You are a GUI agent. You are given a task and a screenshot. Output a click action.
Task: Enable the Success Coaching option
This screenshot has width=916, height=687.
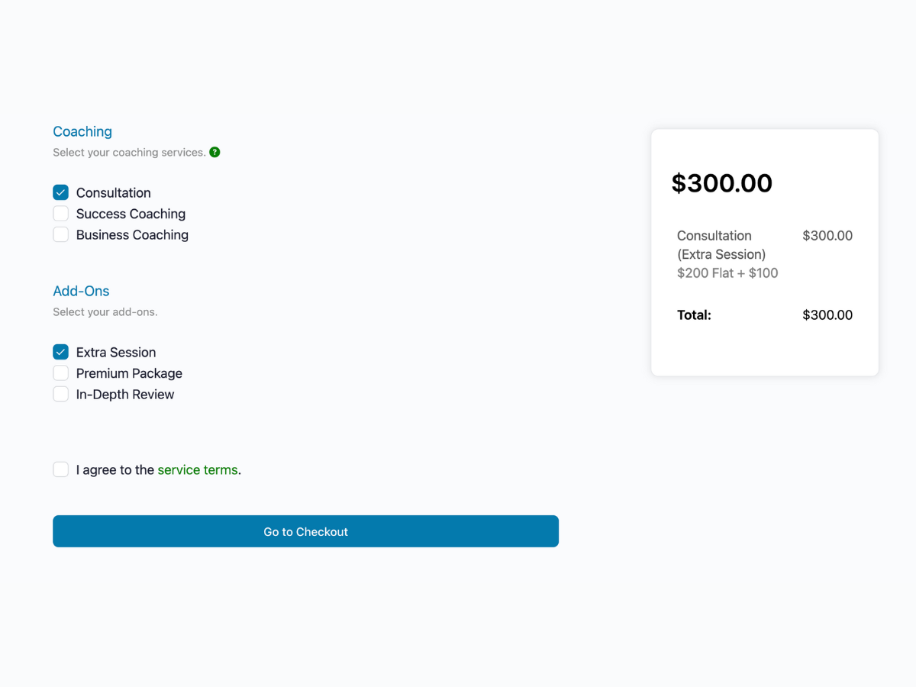[60, 213]
